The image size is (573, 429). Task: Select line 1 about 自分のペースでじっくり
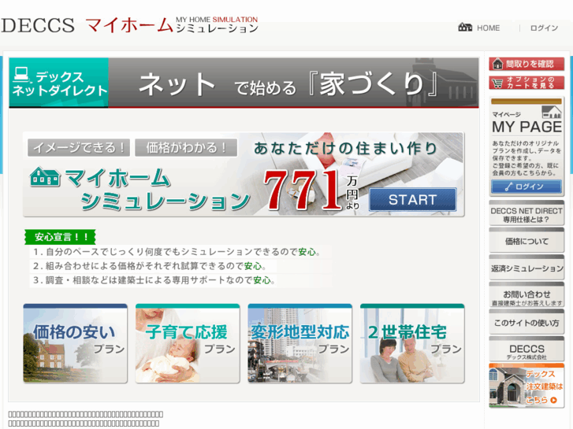177,252
